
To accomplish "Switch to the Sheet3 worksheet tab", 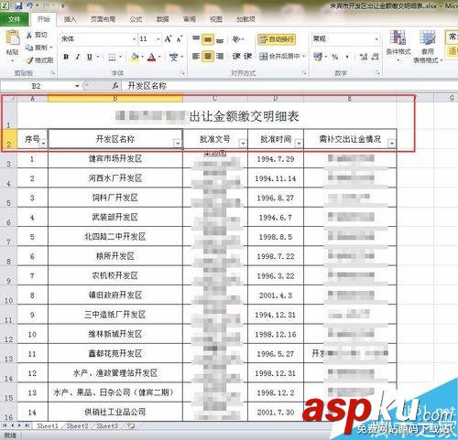I will click(x=107, y=426).
